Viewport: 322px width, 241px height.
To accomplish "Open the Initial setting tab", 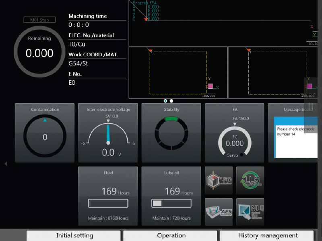I will [x=74, y=236].
